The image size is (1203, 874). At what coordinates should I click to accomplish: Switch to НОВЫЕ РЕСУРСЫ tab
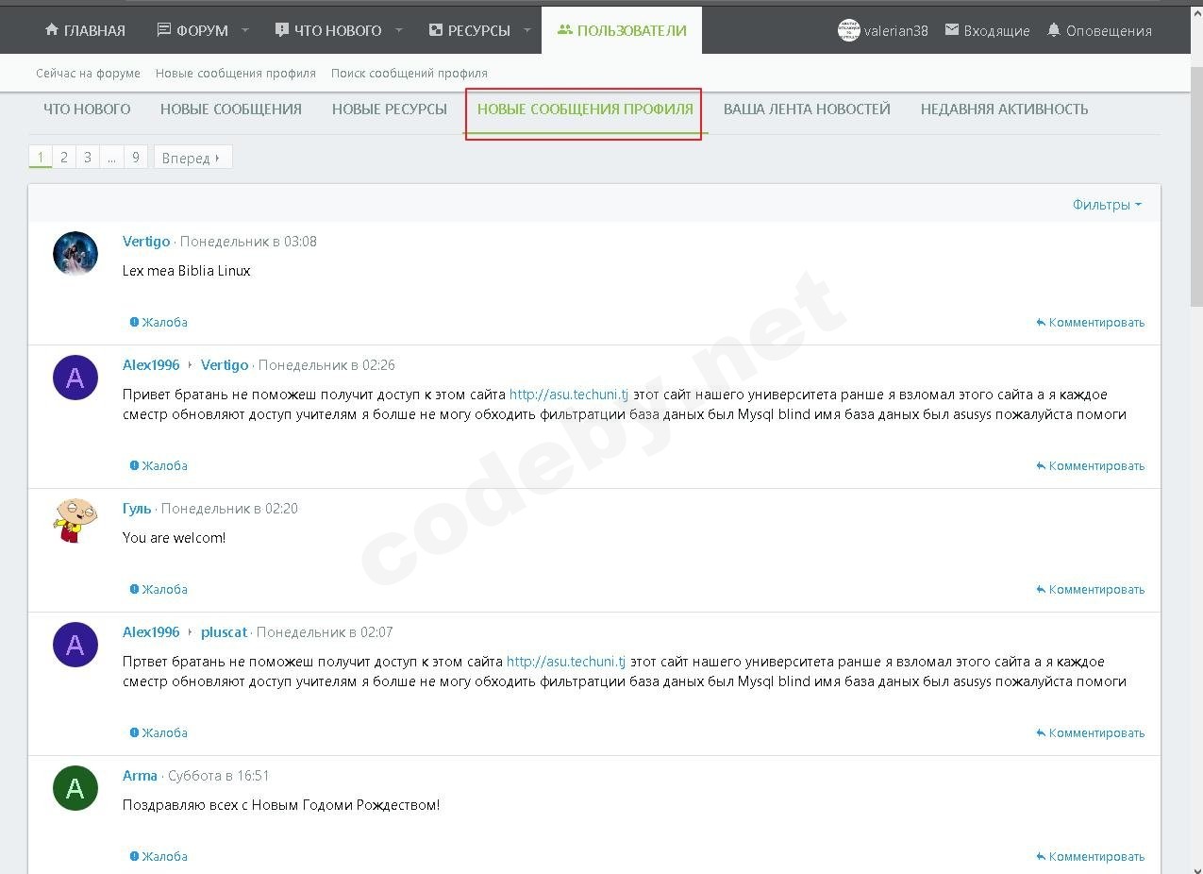pyautogui.click(x=390, y=109)
